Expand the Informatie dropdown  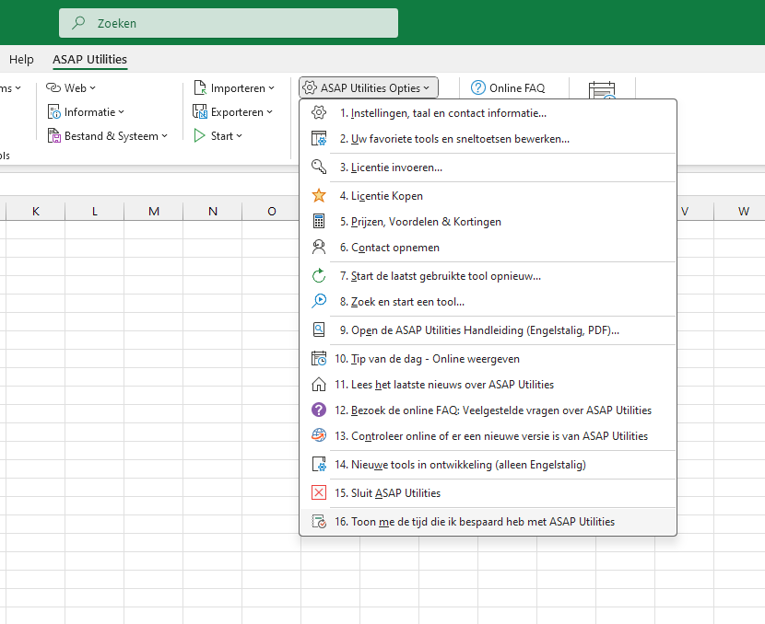[86, 112]
